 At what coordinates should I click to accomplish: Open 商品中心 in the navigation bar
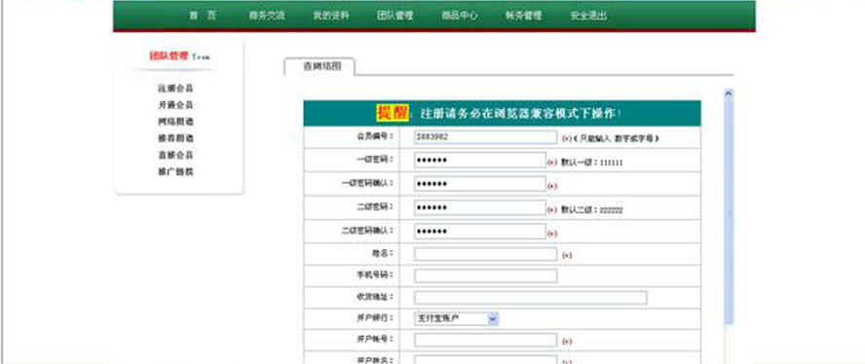point(460,16)
